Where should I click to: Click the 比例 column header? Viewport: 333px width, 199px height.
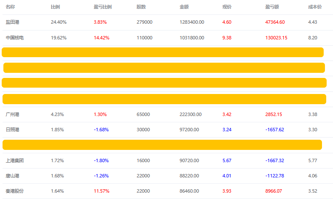(55, 7)
